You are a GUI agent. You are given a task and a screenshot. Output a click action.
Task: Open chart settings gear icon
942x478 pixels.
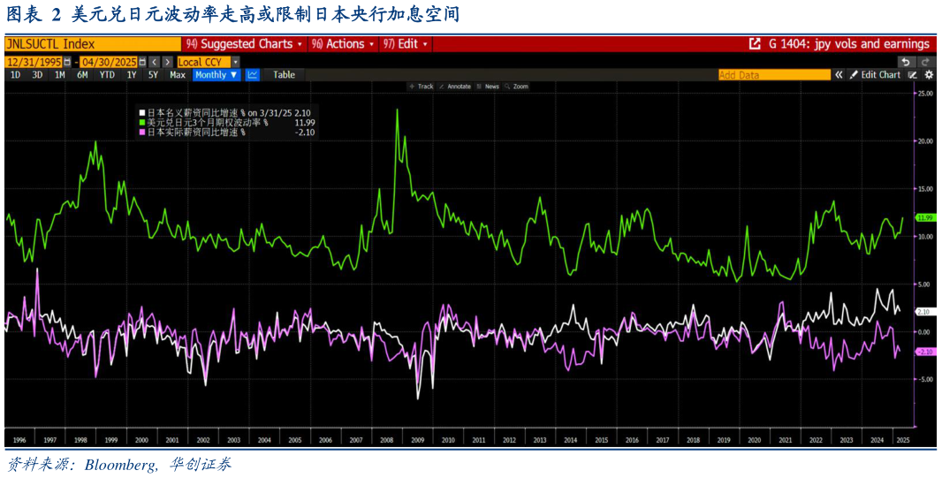point(929,75)
